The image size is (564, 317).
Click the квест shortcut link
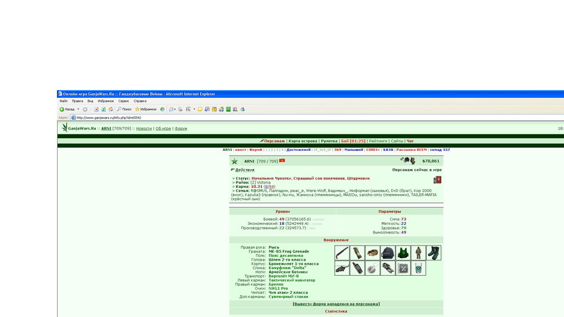pos(241,150)
